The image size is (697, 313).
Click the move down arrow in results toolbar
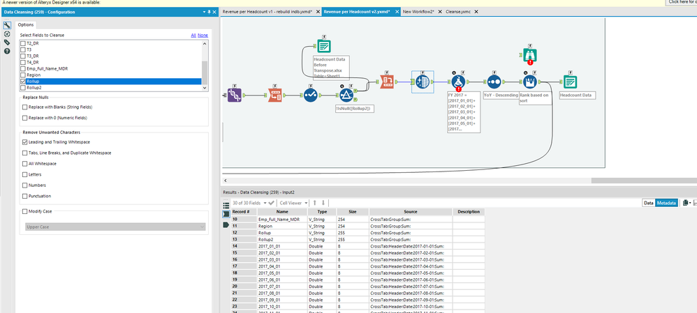[x=323, y=203]
